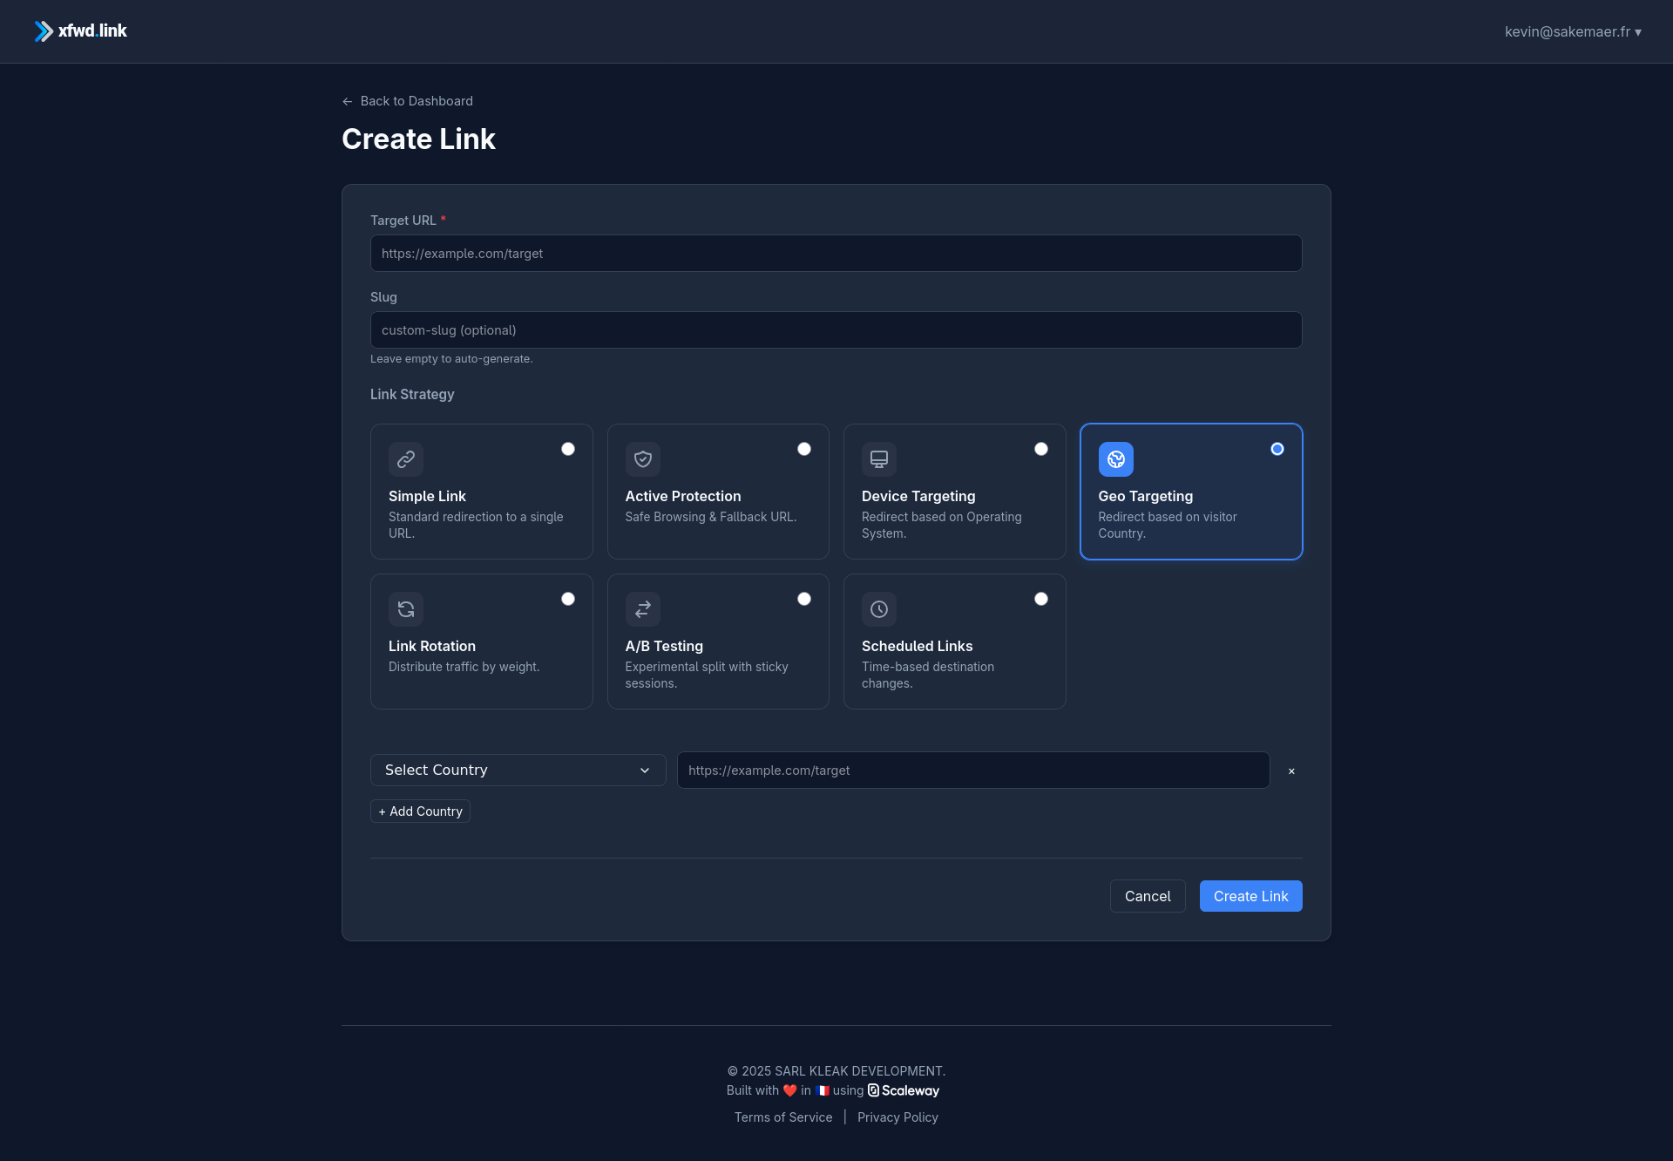Click the Link Rotation refresh icon

406,609
